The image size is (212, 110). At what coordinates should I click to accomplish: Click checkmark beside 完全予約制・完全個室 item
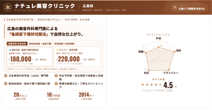tap(56, 76)
